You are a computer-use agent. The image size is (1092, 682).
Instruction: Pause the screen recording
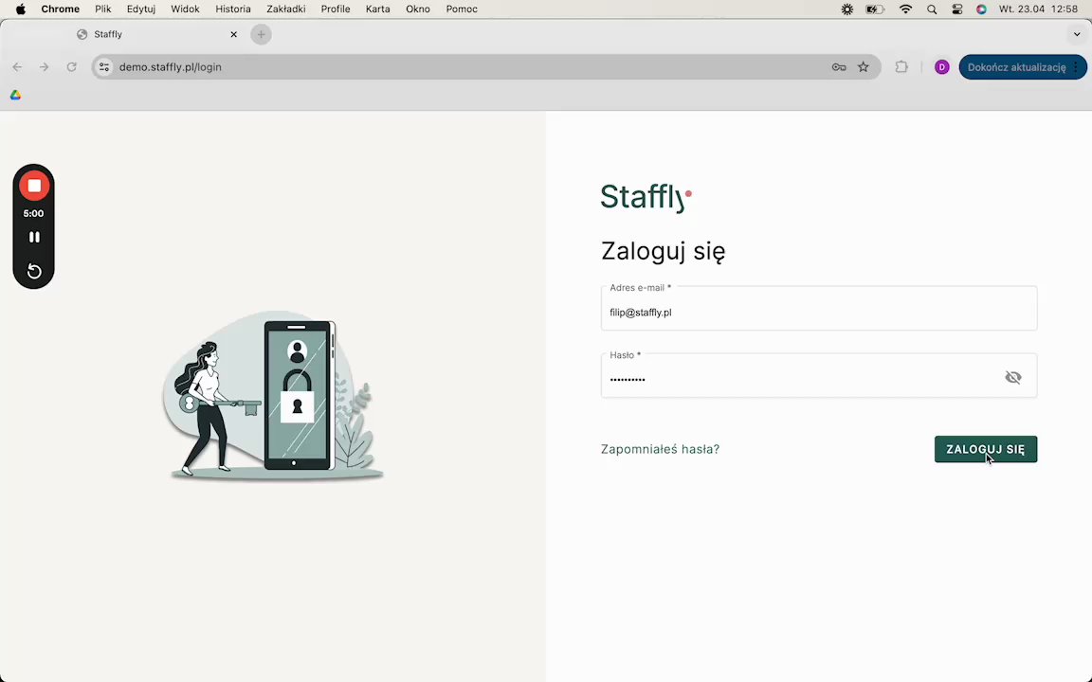[x=33, y=238]
